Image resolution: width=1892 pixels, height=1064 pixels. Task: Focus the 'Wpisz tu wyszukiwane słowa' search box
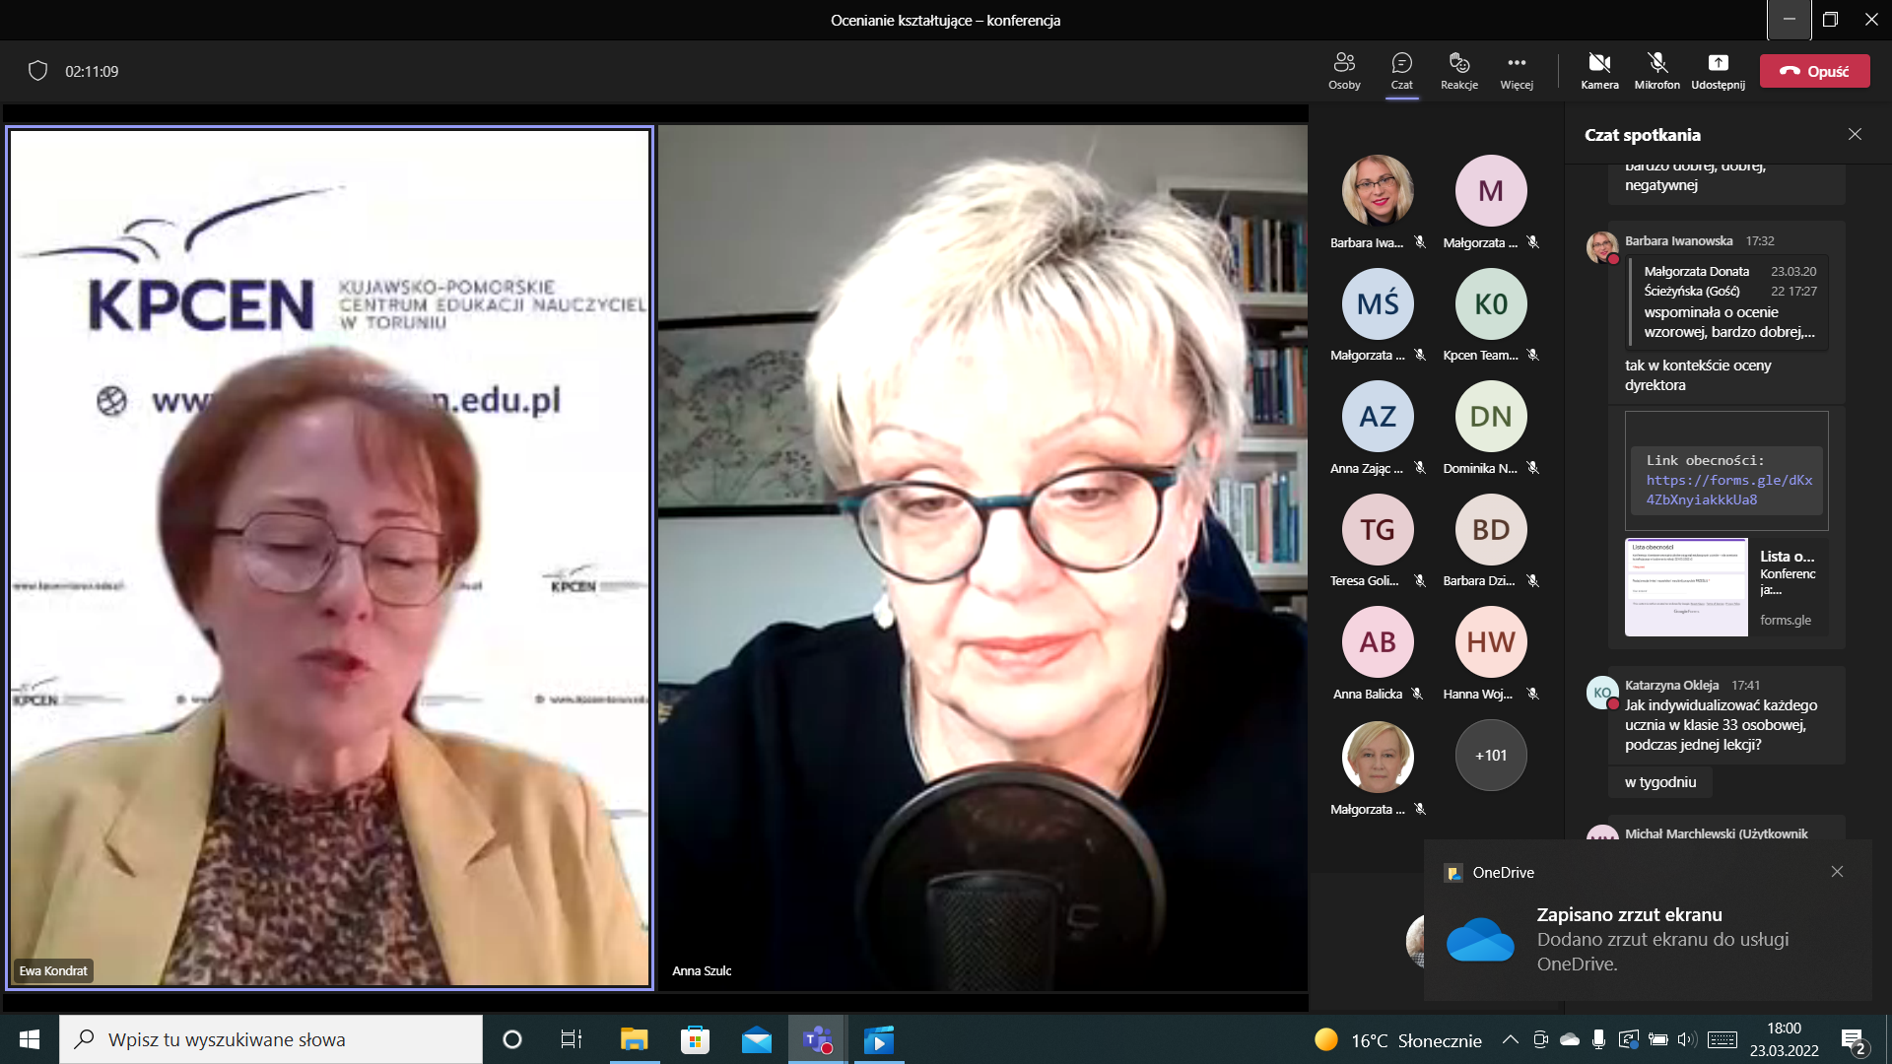[x=271, y=1039]
